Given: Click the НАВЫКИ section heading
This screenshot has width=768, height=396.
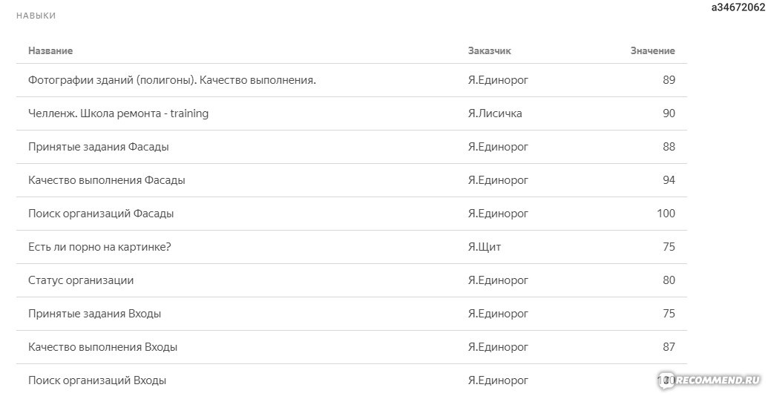Looking at the screenshot, I should [x=36, y=16].
